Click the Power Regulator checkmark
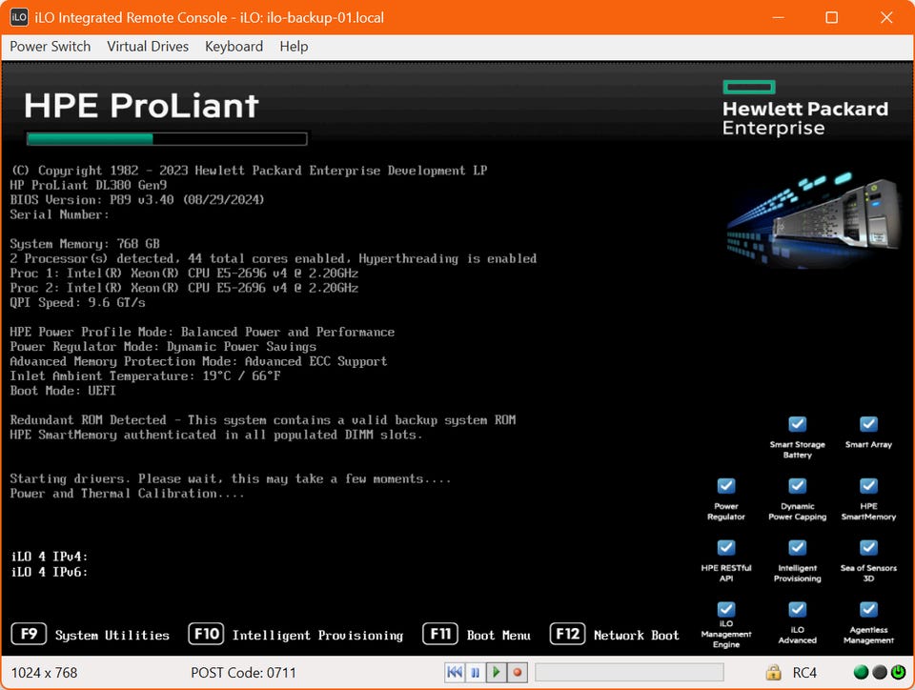915x690 pixels. [726, 486]
